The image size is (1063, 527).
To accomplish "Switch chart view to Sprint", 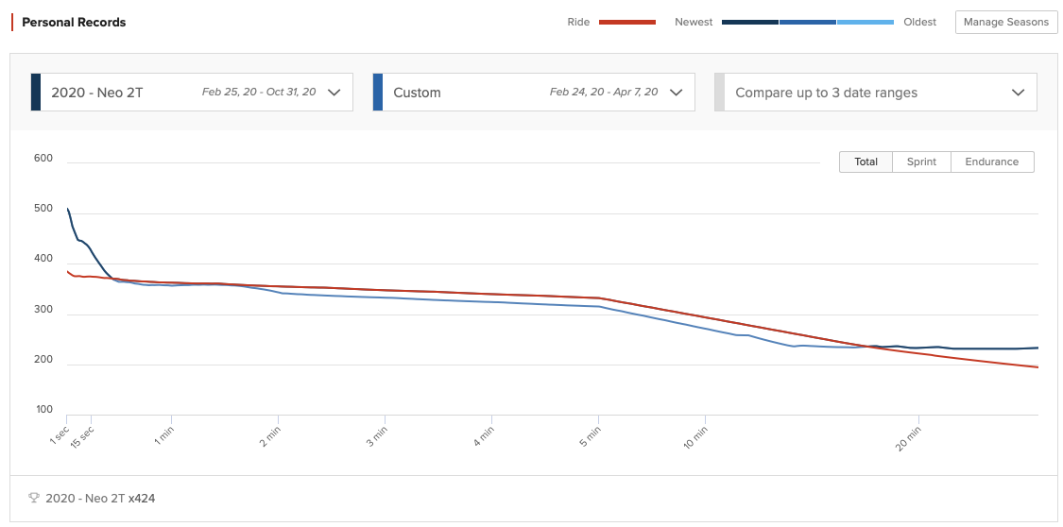I will coord(921,161).
